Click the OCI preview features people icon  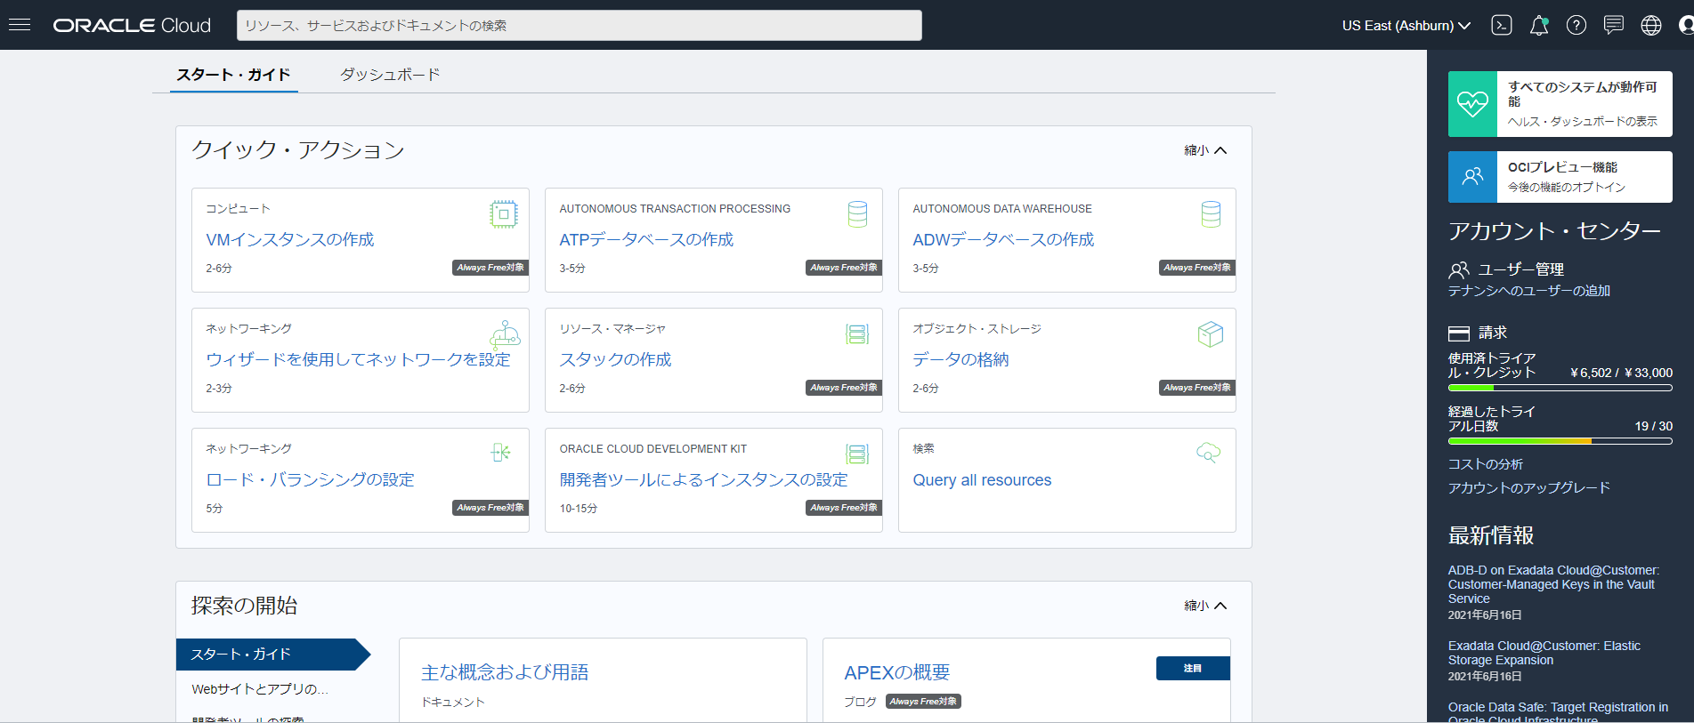(x=1472, y=176)
